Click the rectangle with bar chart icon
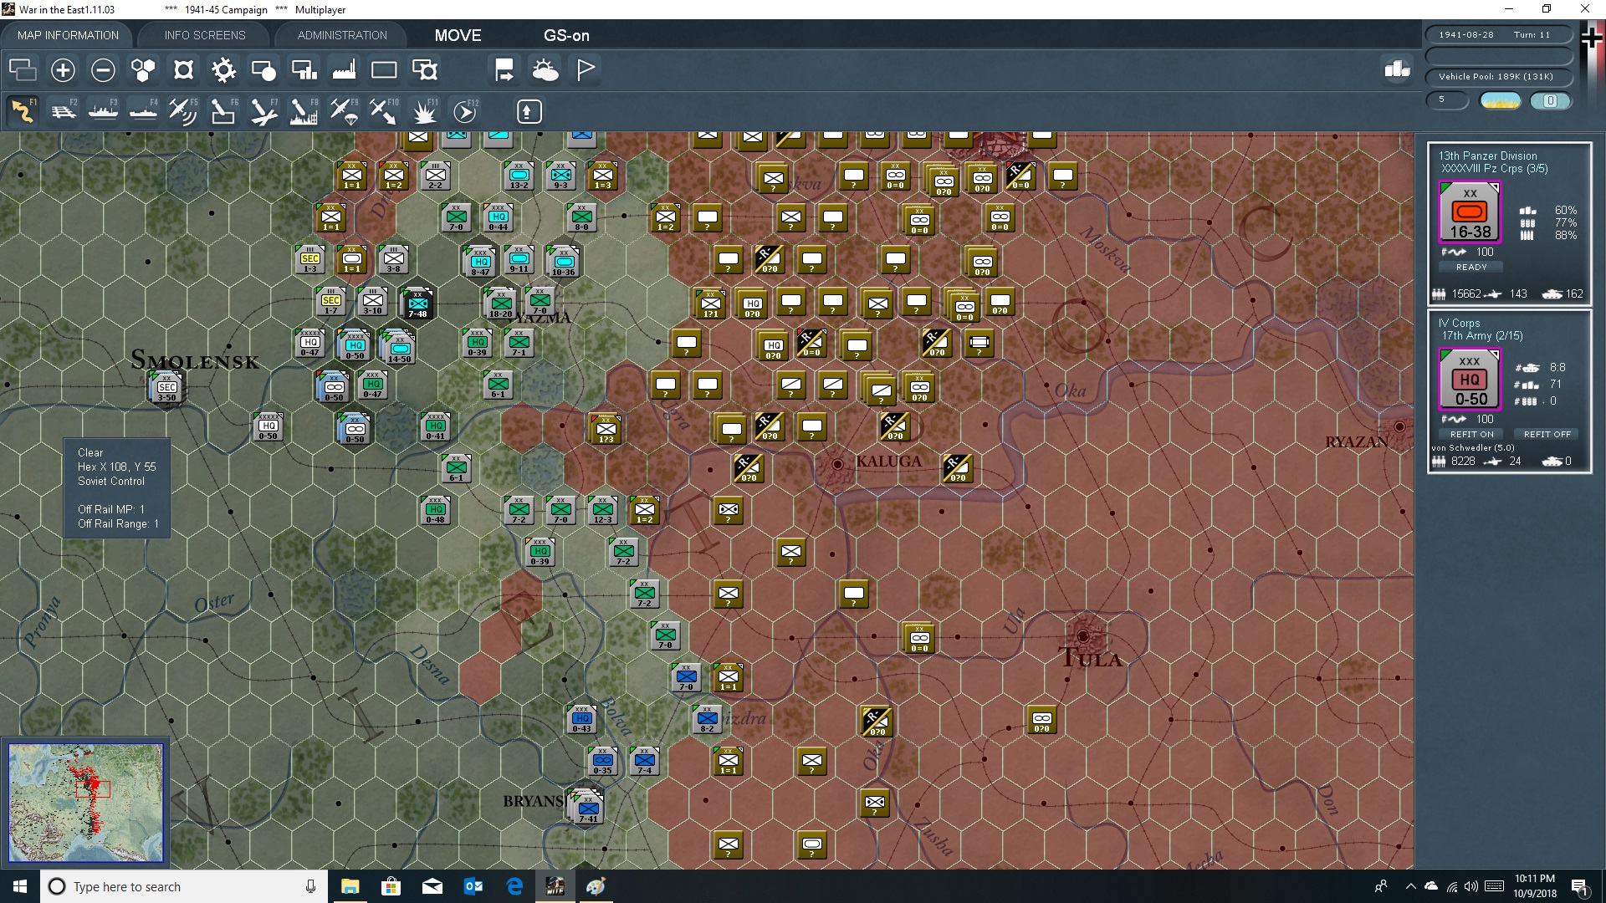 click(x=304, y=70)
